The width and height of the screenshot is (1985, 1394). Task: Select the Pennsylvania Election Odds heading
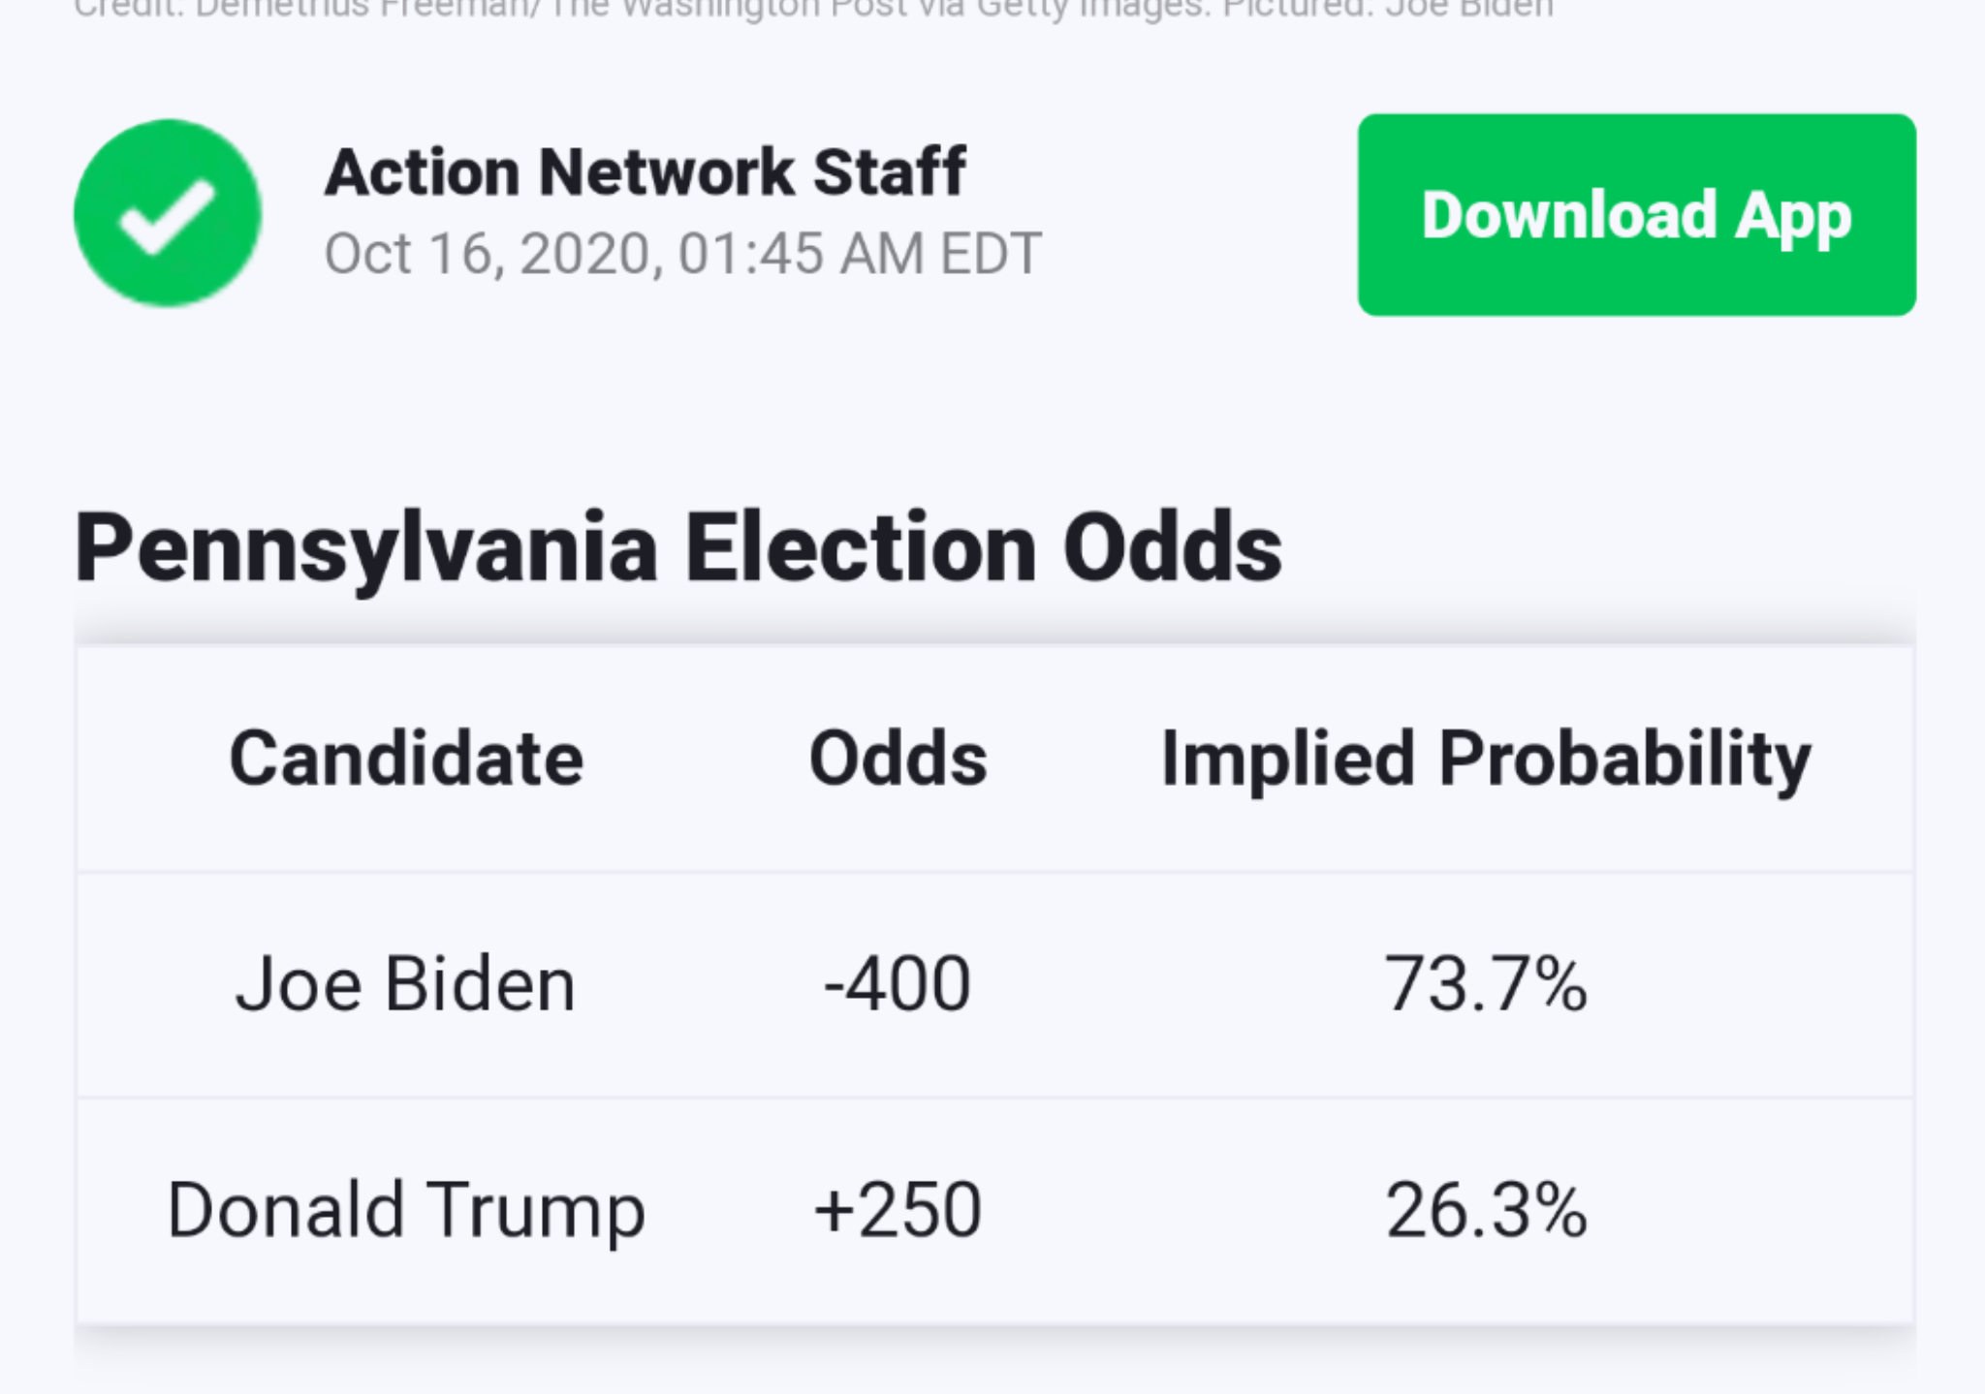click(x=678, y=548)
